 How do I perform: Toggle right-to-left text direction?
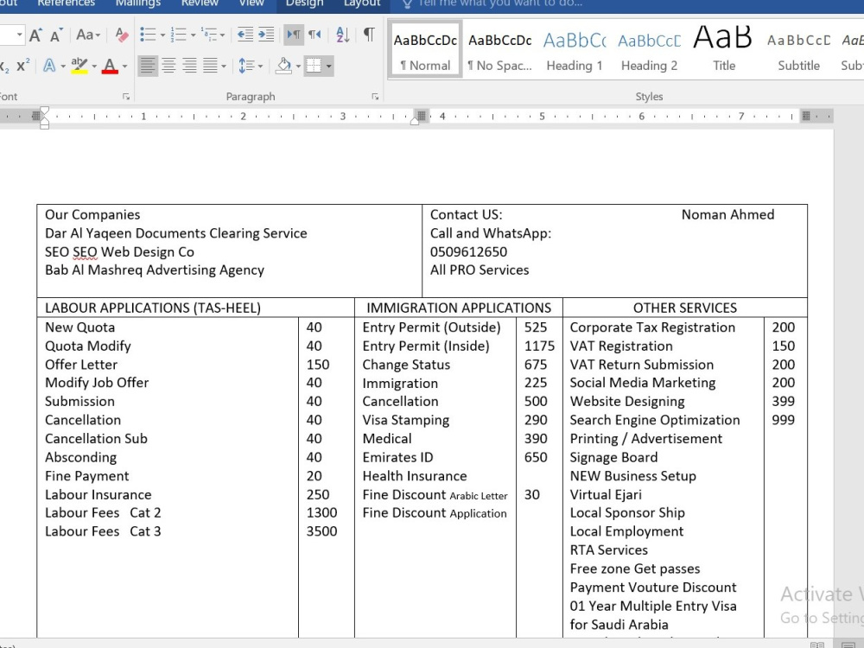(x=314, y=35)
